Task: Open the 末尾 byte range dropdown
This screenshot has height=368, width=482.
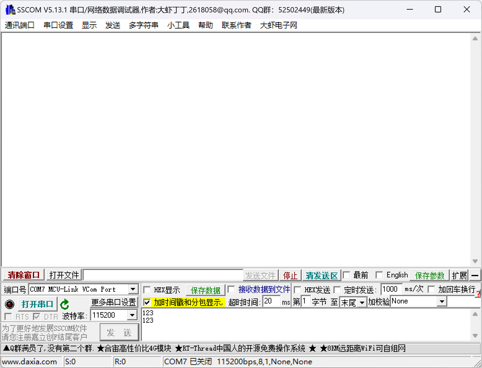Action: 362,302
